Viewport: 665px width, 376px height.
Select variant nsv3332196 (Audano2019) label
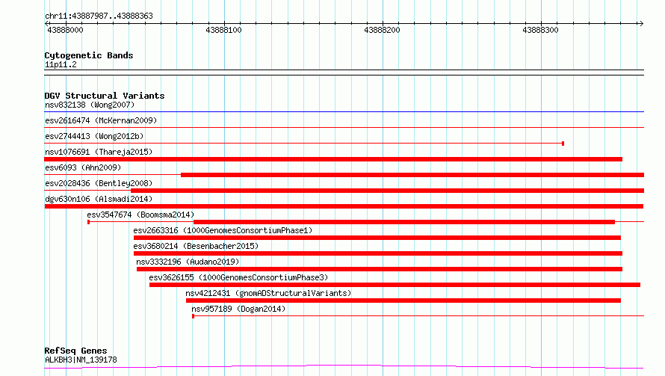click(188, 262)
